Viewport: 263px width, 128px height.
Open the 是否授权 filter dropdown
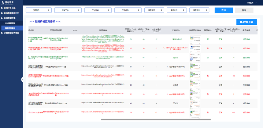click(154, 10)
